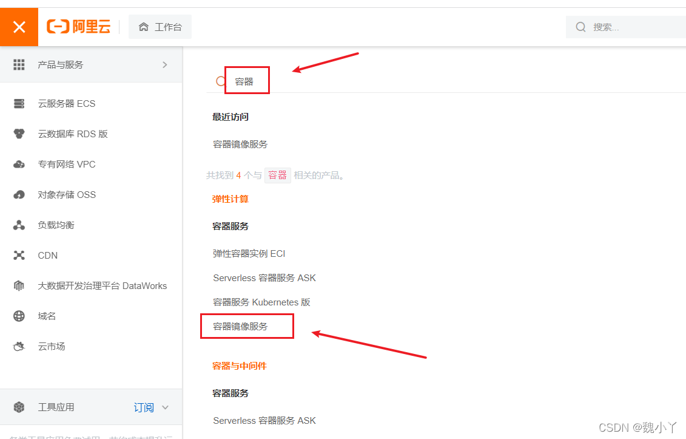Click the 域名 globe icon

point(19,316)
